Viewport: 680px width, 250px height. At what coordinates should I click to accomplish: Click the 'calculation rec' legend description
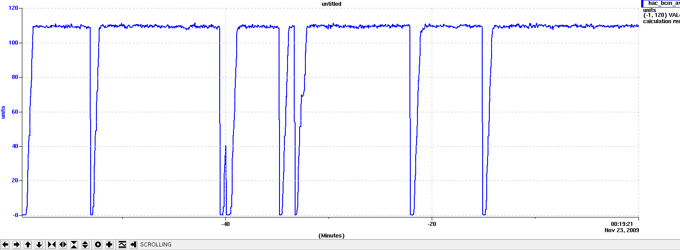[x=661, y=21]
